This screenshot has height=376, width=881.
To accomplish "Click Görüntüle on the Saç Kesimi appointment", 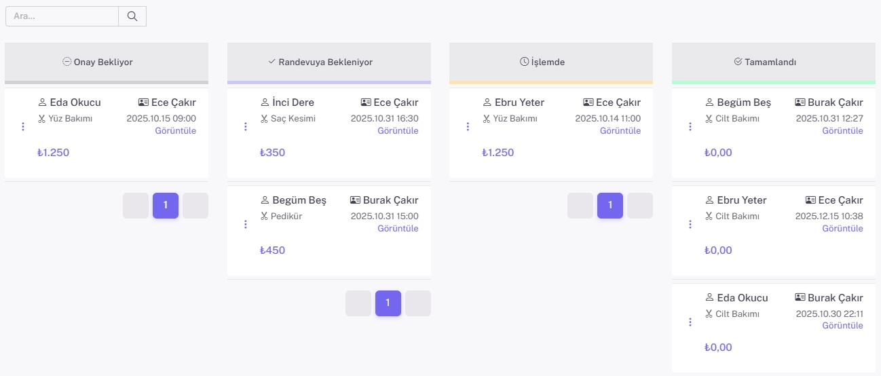I will (398, 131).
